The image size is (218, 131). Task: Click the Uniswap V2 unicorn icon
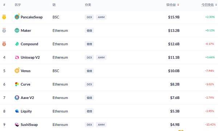point(17,57)
